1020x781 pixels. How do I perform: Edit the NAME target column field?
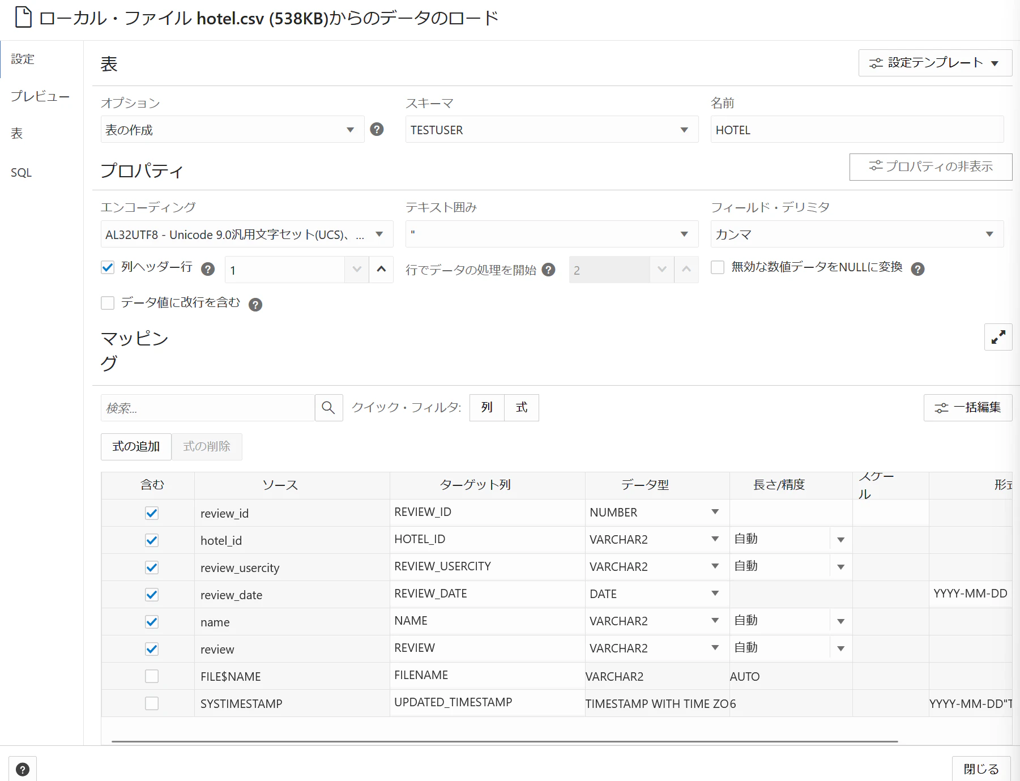[x=488, y=621]
